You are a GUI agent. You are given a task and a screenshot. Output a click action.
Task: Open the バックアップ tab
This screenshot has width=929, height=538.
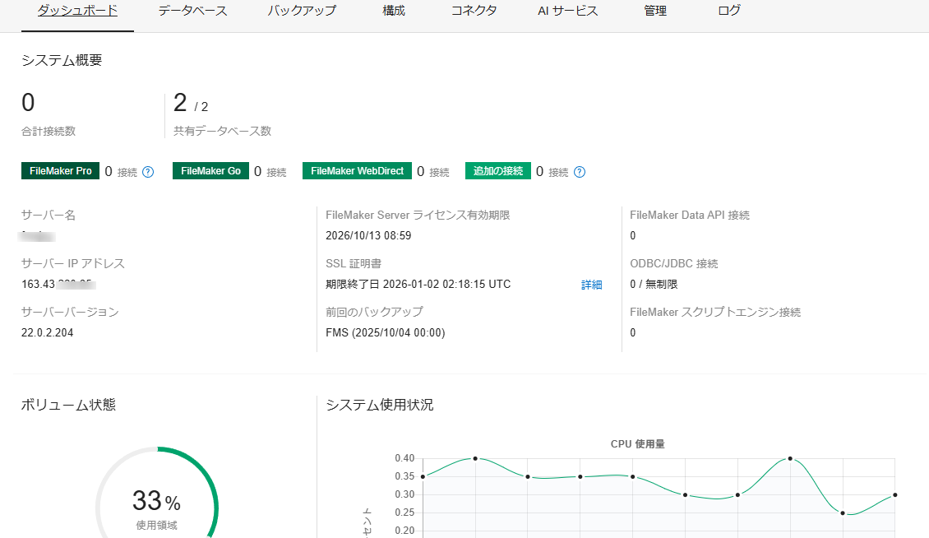point(302,12)
